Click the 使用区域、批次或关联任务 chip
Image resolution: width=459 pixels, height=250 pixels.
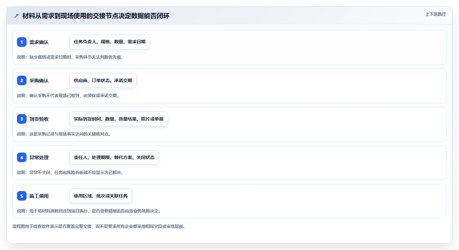[101, 196]
